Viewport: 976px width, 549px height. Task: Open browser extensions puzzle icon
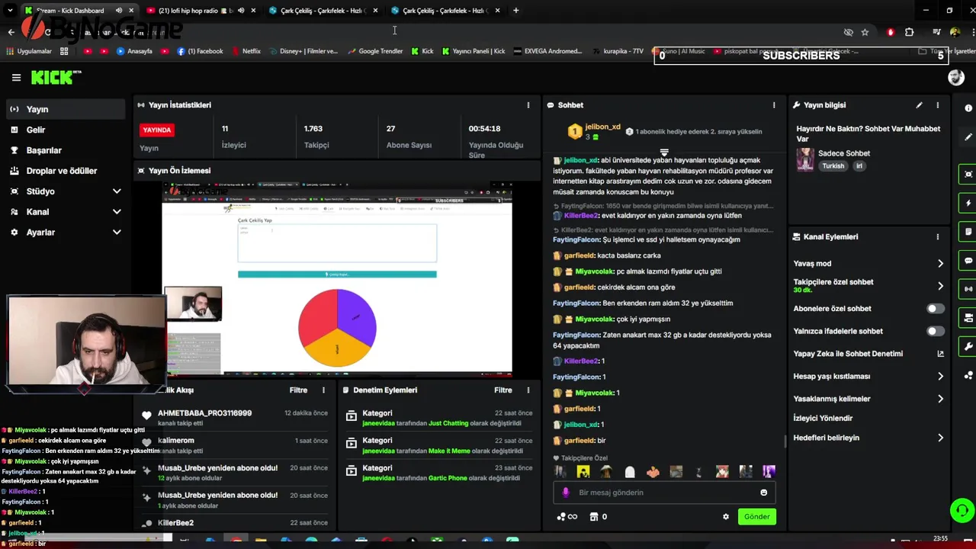(909, 32)
